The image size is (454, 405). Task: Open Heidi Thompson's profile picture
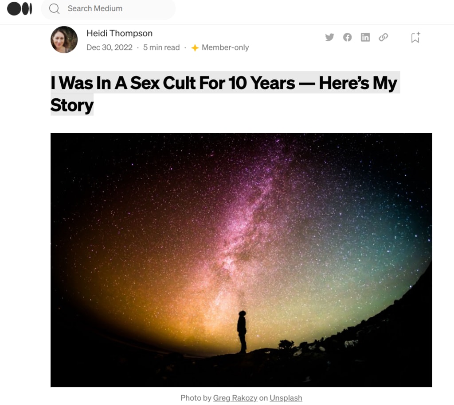[x=64, y=39]
